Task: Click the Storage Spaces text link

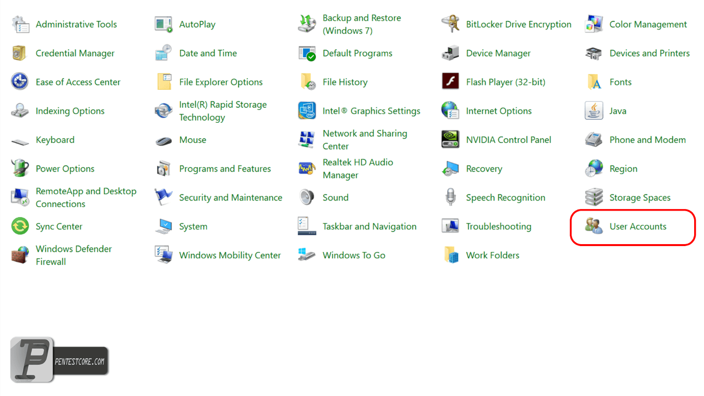Action: (640, 198)
